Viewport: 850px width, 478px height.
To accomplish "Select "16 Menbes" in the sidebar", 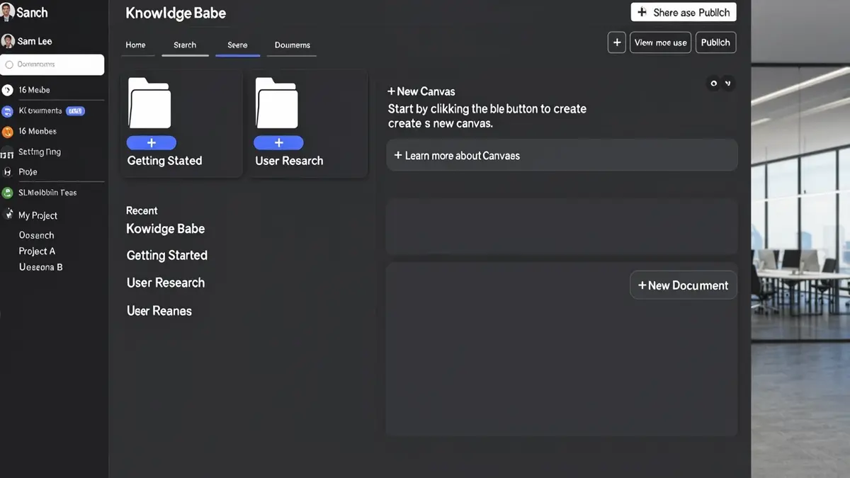I will coord(38,132).
